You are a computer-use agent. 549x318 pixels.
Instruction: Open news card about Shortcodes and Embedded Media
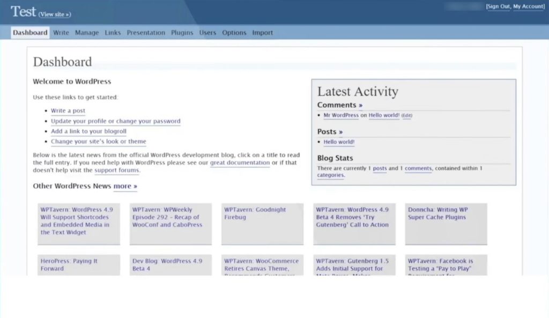79,224
